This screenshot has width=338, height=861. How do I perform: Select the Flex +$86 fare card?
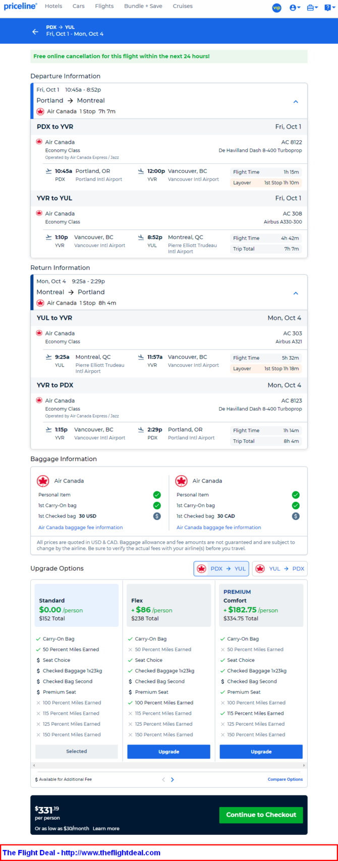(168, 605)
